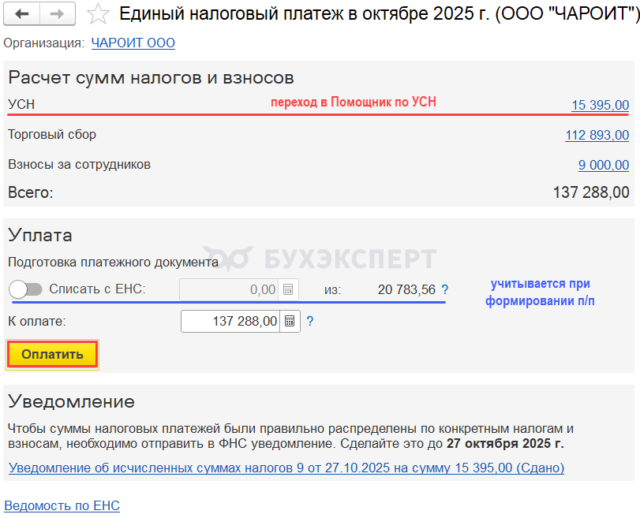
Task: Click the yellow Оплатить button
Action: coord(52,355)
